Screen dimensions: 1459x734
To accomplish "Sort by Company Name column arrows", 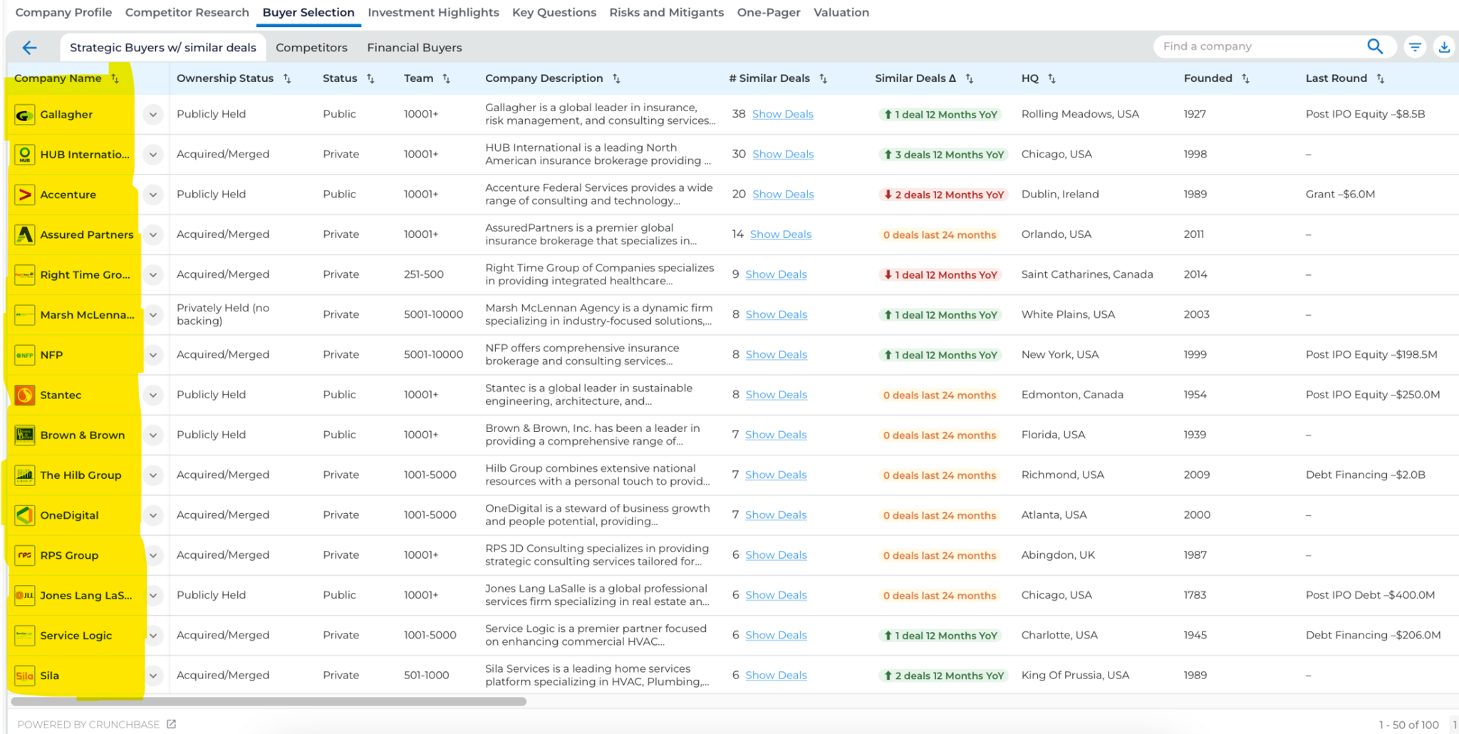I will coord(115,78).
